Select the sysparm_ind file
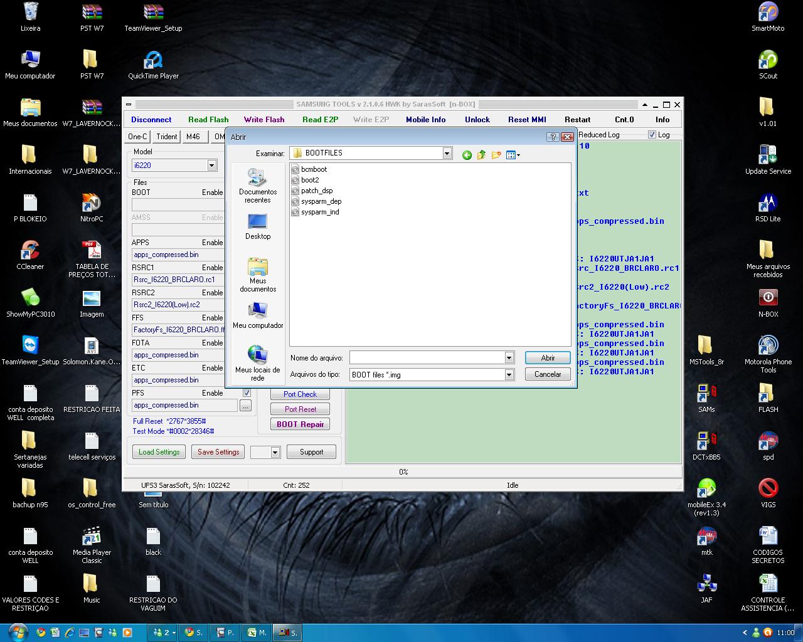This screenshot has width=803, height=642. click(x=319, y=212)
